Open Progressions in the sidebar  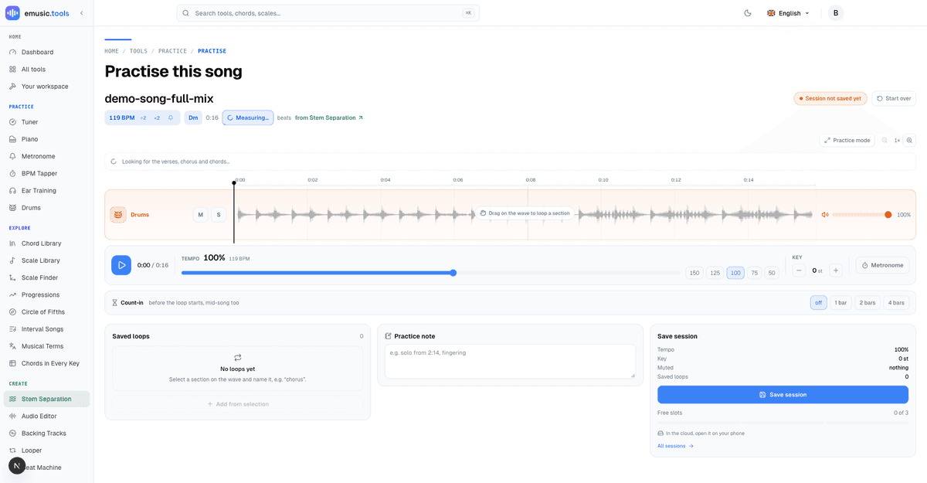[46, 294]
